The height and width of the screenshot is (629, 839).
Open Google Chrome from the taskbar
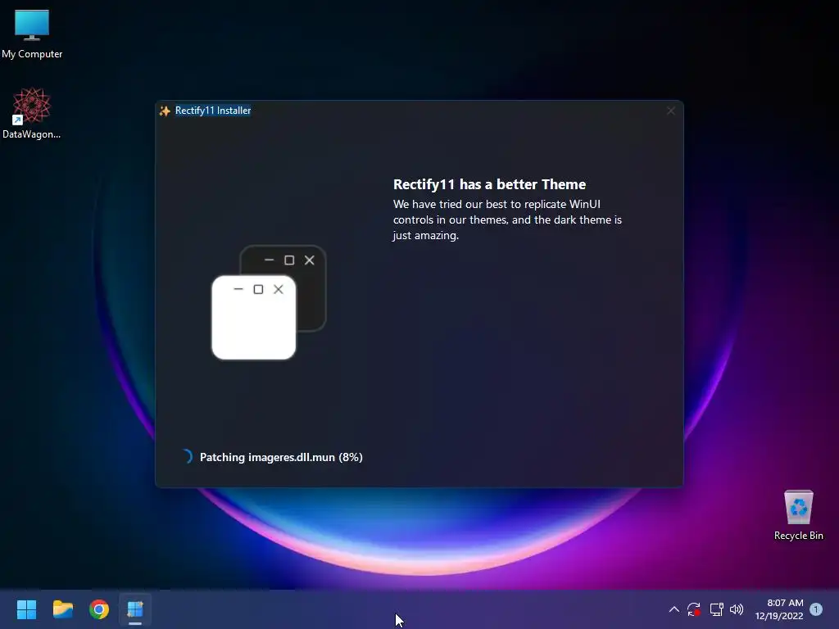tap(99, 609)
